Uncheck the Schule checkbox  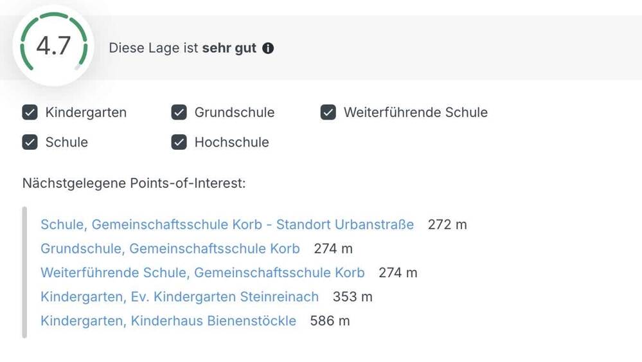[30, 142]
